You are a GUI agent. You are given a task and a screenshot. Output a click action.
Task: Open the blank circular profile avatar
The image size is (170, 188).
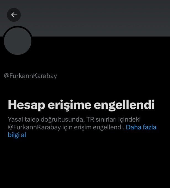[x=18, y=41]
